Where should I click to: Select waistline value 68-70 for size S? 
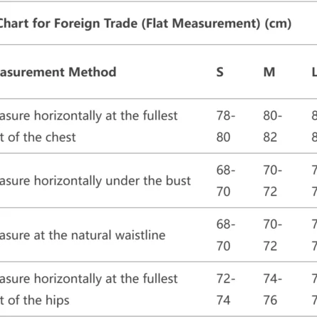(226, 235)
